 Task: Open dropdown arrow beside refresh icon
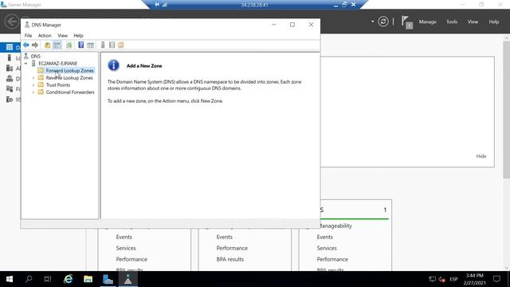pyautogui.click(x=372, y=22)
